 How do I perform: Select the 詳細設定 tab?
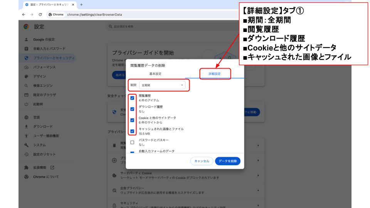click(215, 74)
